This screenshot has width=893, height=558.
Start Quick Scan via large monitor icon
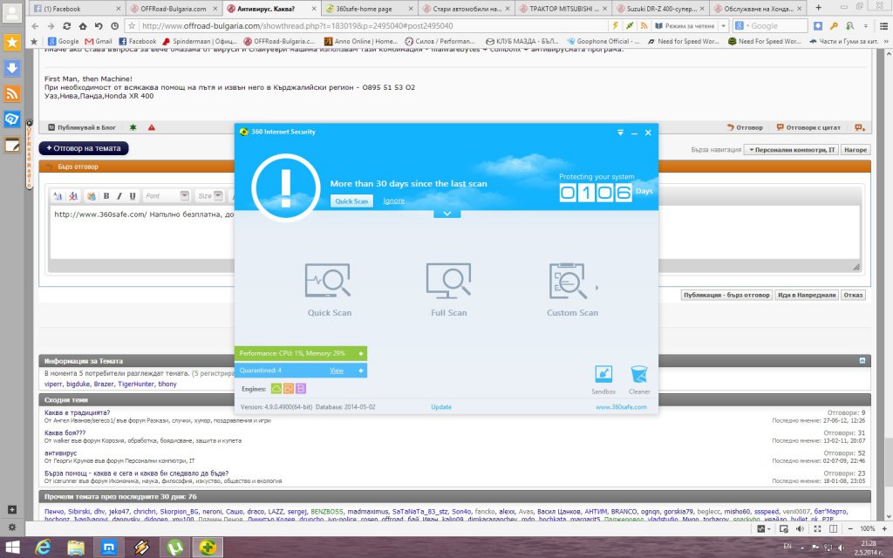pyautogui.click(x=328, y=280)
